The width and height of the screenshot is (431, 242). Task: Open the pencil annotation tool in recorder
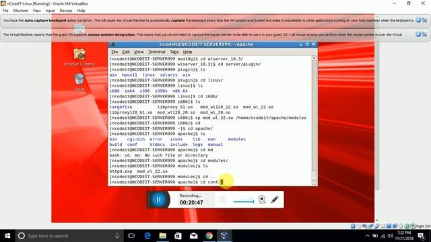[x=275, y=200]
